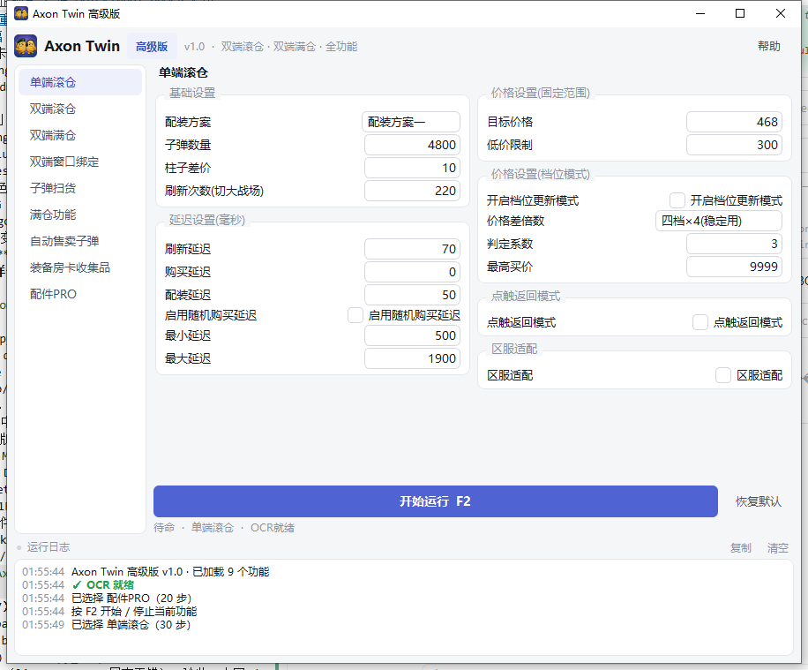Open the 配装方案 dropdown
The image size is (808, 670).
tap(411, 122)
